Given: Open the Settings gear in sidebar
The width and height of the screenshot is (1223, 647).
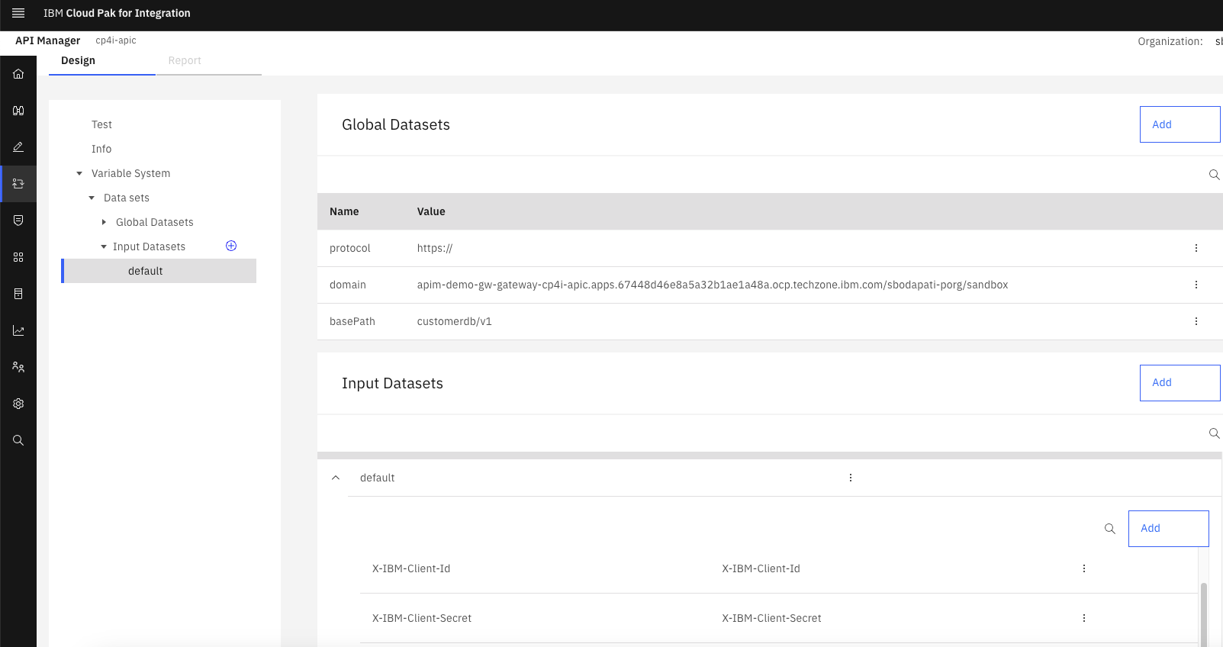Looking at the screenshot, I should click(x=18, y=404).
